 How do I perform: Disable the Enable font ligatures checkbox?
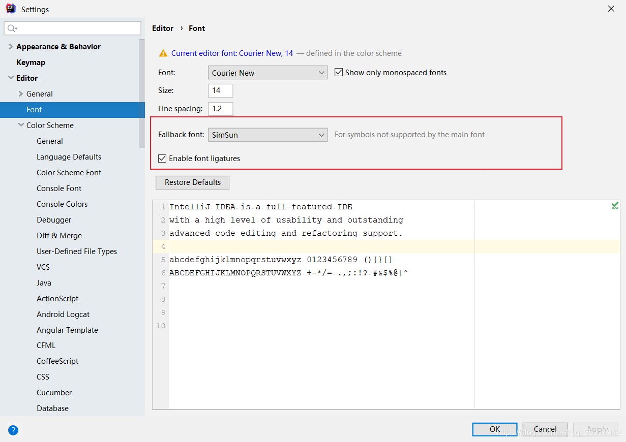pyautogui.click(x=162, y=159)
